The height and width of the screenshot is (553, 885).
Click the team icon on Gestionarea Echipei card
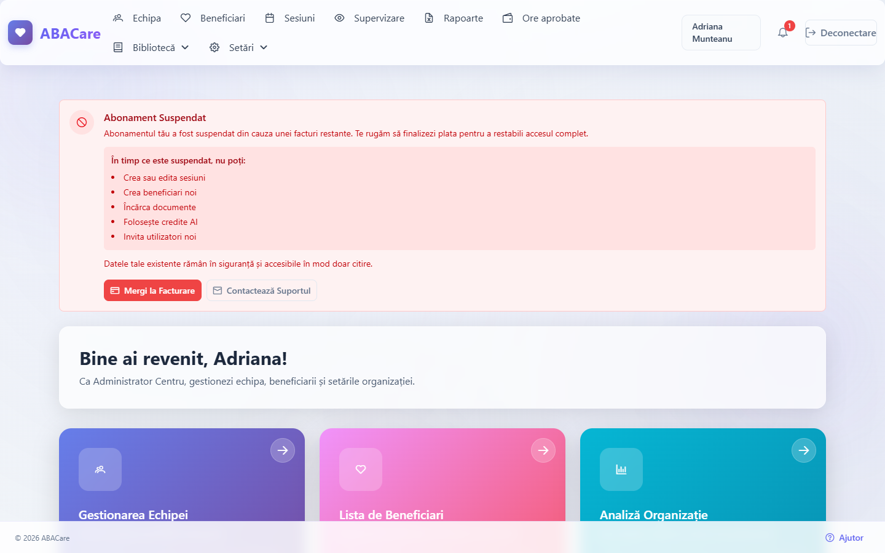(x=100, y=469)
